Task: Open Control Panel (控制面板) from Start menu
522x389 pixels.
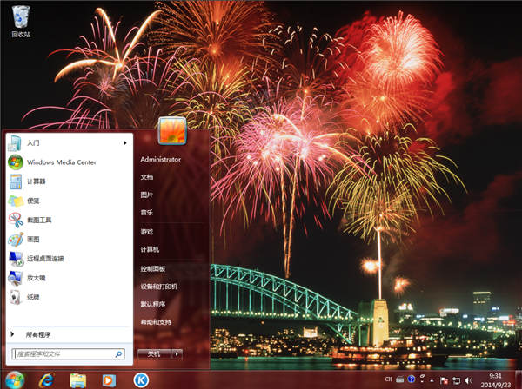Action: pyautogui.click(x=153, y=268)
